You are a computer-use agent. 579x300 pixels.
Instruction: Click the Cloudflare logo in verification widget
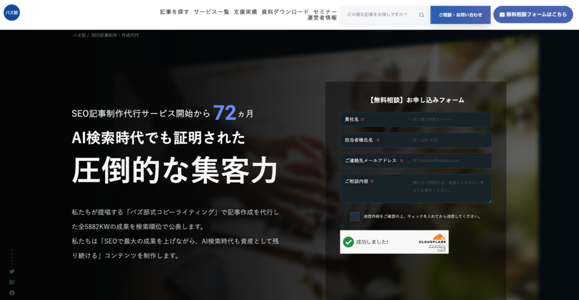tap(433, 238)
